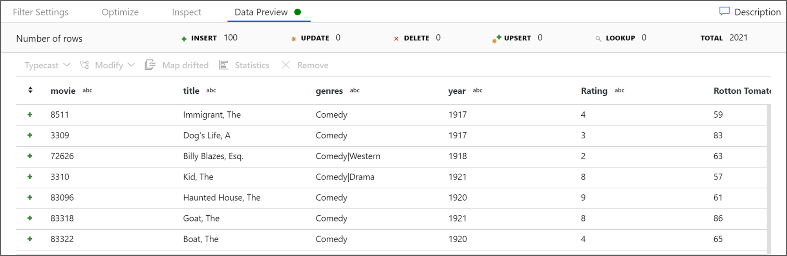Select the genres column header

click(329, 91)
